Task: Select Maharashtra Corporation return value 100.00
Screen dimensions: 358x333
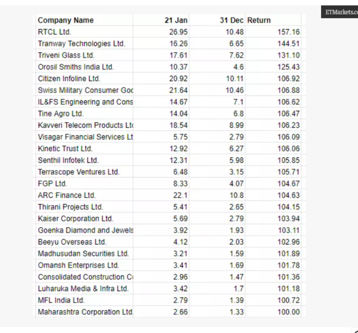Action: click(x=289, y=312)
